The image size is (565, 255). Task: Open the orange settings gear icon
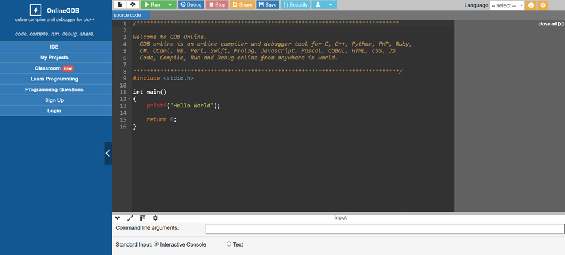pyautogui.click(x=543, y=5)
